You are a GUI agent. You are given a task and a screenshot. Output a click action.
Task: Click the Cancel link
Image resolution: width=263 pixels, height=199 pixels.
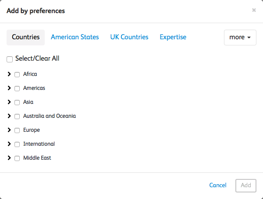coord(218,185)
